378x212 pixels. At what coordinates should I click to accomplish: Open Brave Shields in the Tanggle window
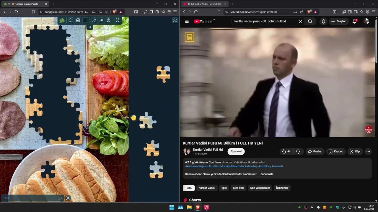(x=115, y=12)
